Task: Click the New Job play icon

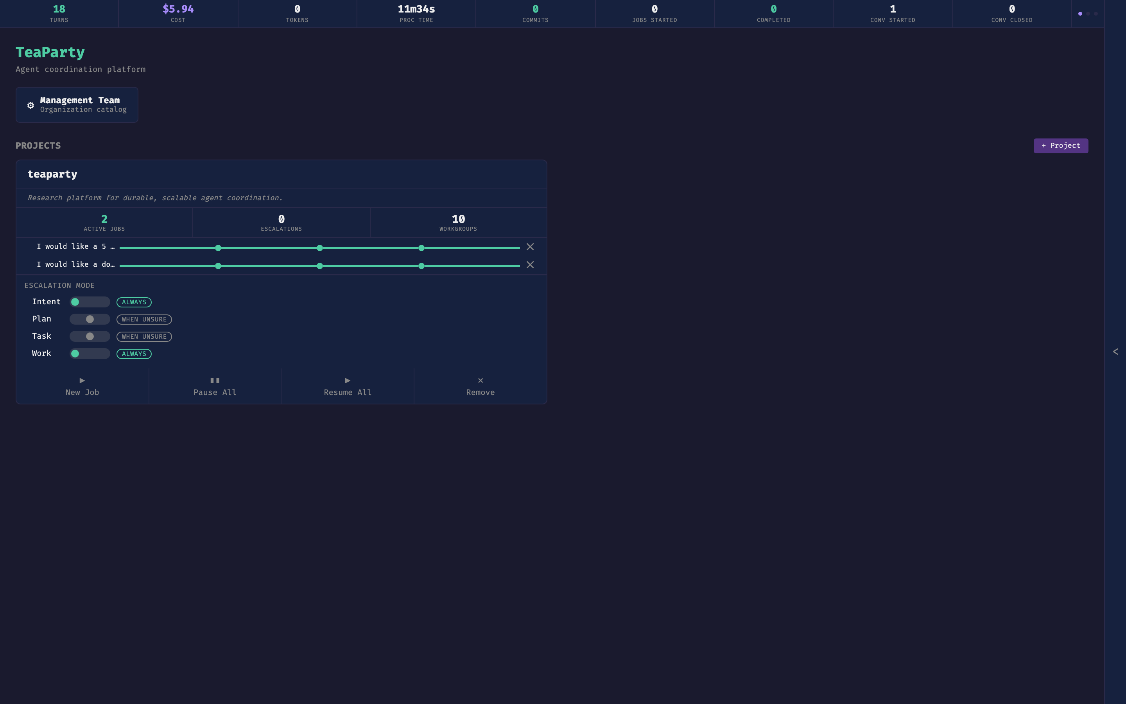Action: 82,381
